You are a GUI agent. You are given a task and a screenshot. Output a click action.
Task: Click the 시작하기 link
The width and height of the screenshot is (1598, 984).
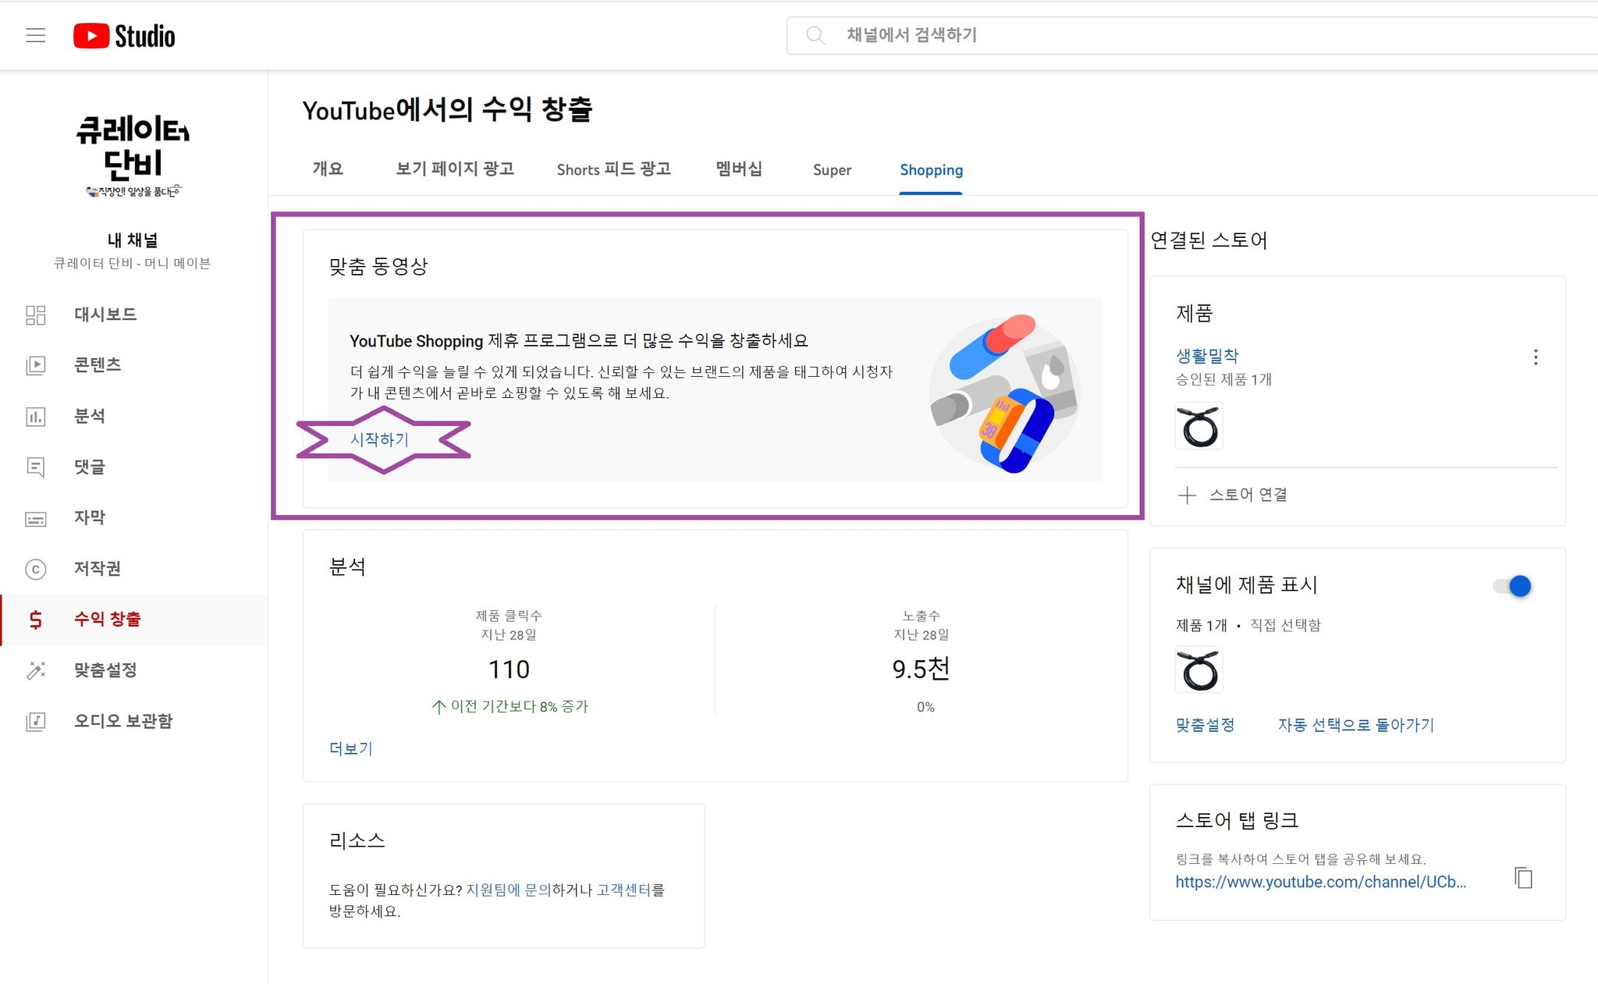coord(379,439)
